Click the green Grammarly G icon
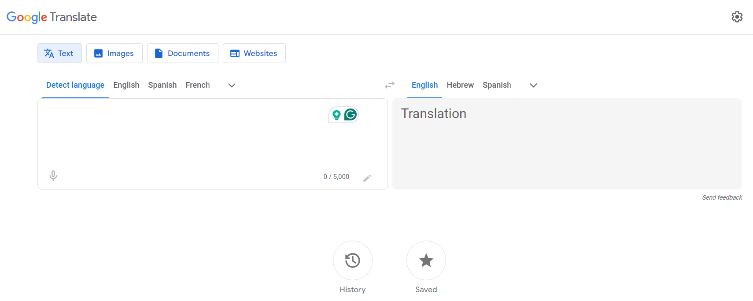 (x=351, y=115)
